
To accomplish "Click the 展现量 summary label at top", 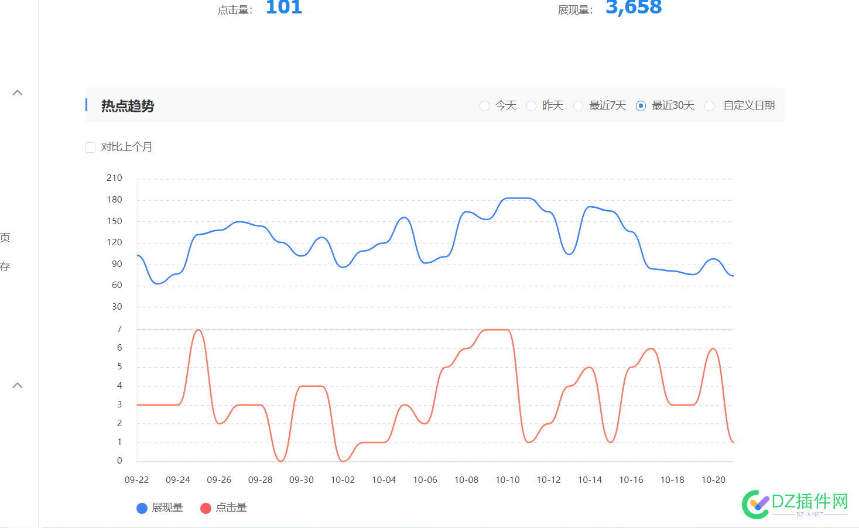I will click(x=576, y=10).
